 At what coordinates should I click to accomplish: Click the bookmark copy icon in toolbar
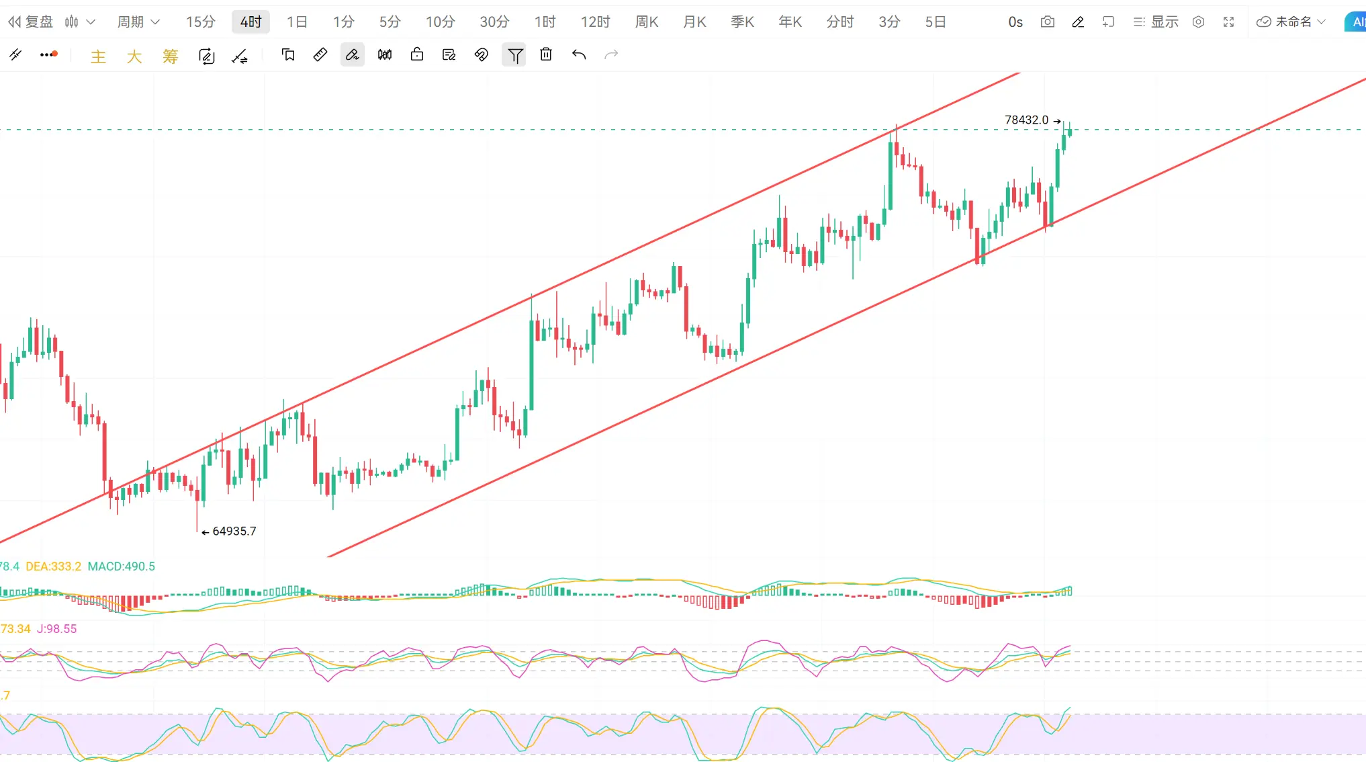[x=288, y=55]
